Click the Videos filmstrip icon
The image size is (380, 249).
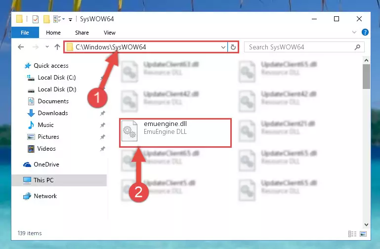coord(31,149)
